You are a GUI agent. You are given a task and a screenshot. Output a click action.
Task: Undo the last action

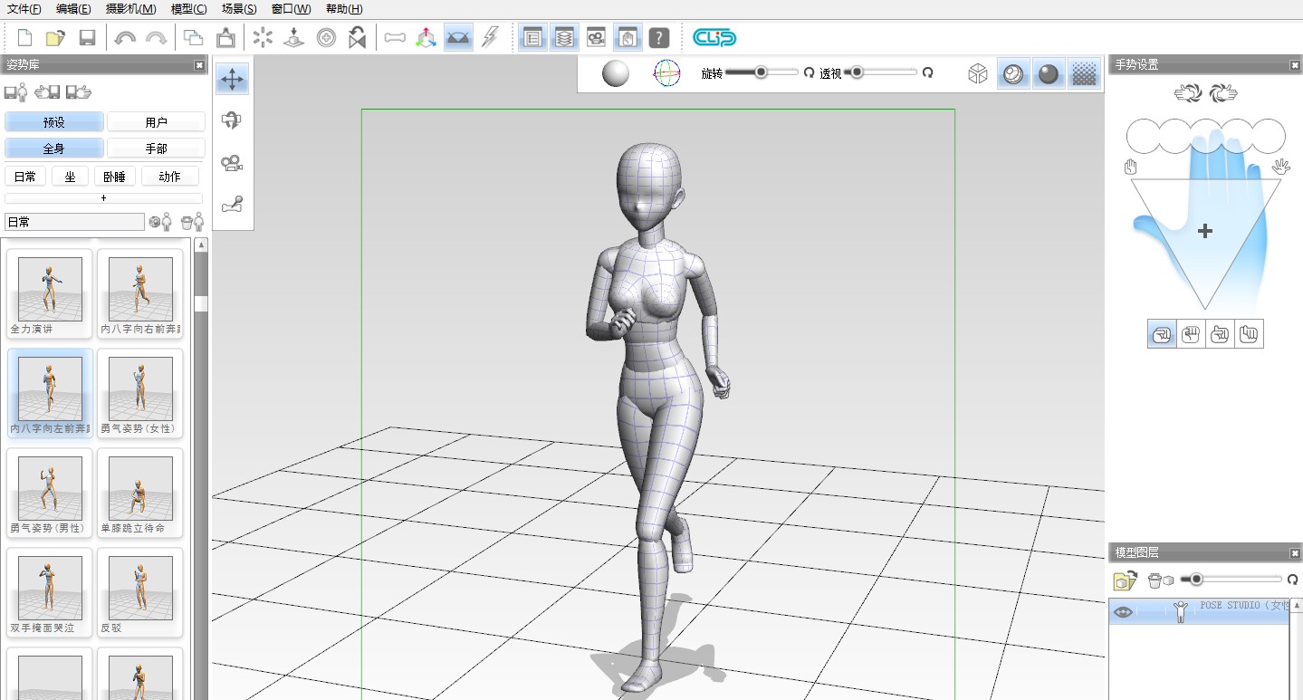(x=125, y=37)
